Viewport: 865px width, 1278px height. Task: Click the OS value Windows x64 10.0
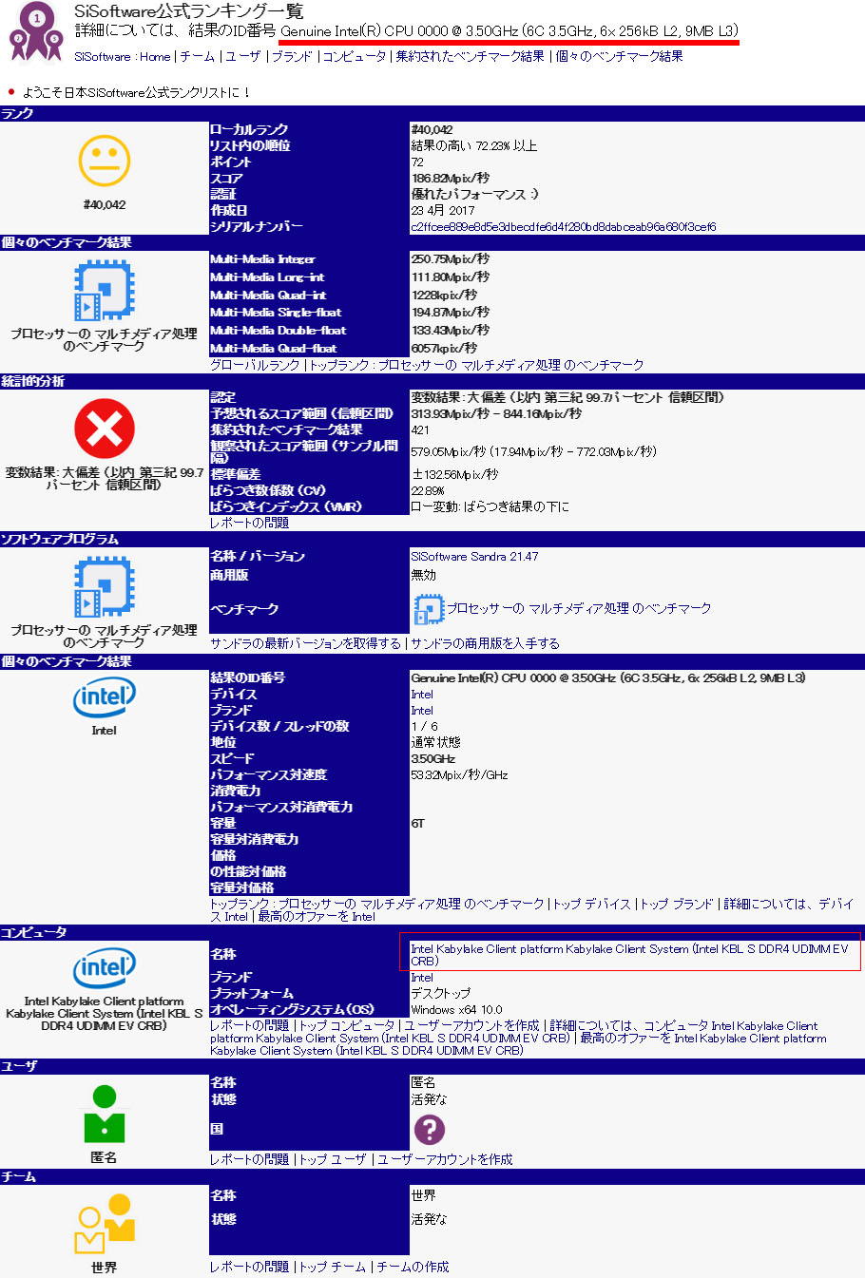click(x=456, y=1010)
